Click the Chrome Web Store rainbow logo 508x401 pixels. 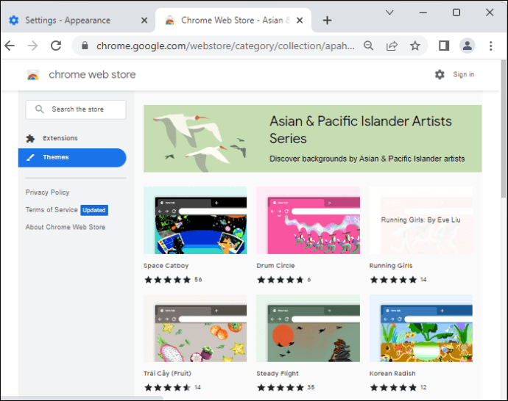point(32,75)
